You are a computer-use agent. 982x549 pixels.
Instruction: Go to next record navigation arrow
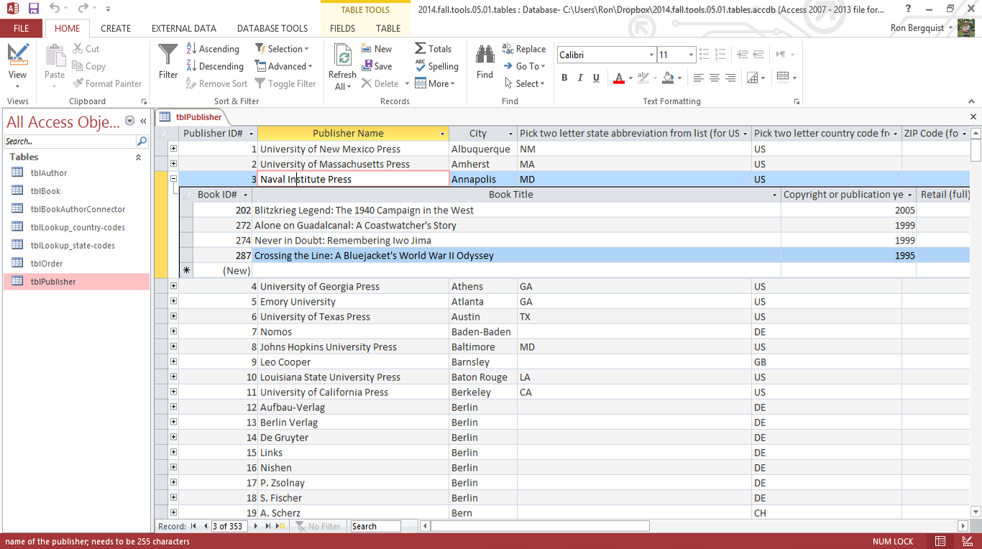[255, 526]
